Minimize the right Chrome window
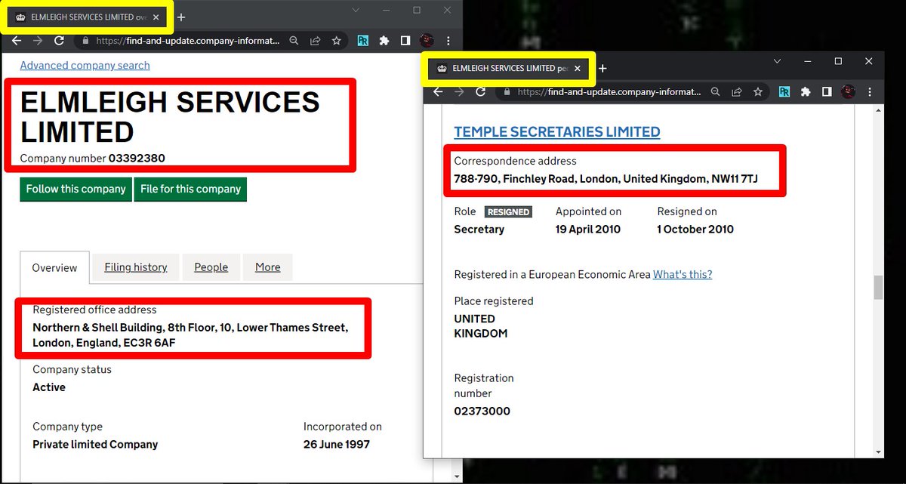This screenshot has width=906, height=484. tap(807, 61)
